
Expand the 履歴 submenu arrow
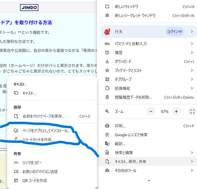(192, 53)
